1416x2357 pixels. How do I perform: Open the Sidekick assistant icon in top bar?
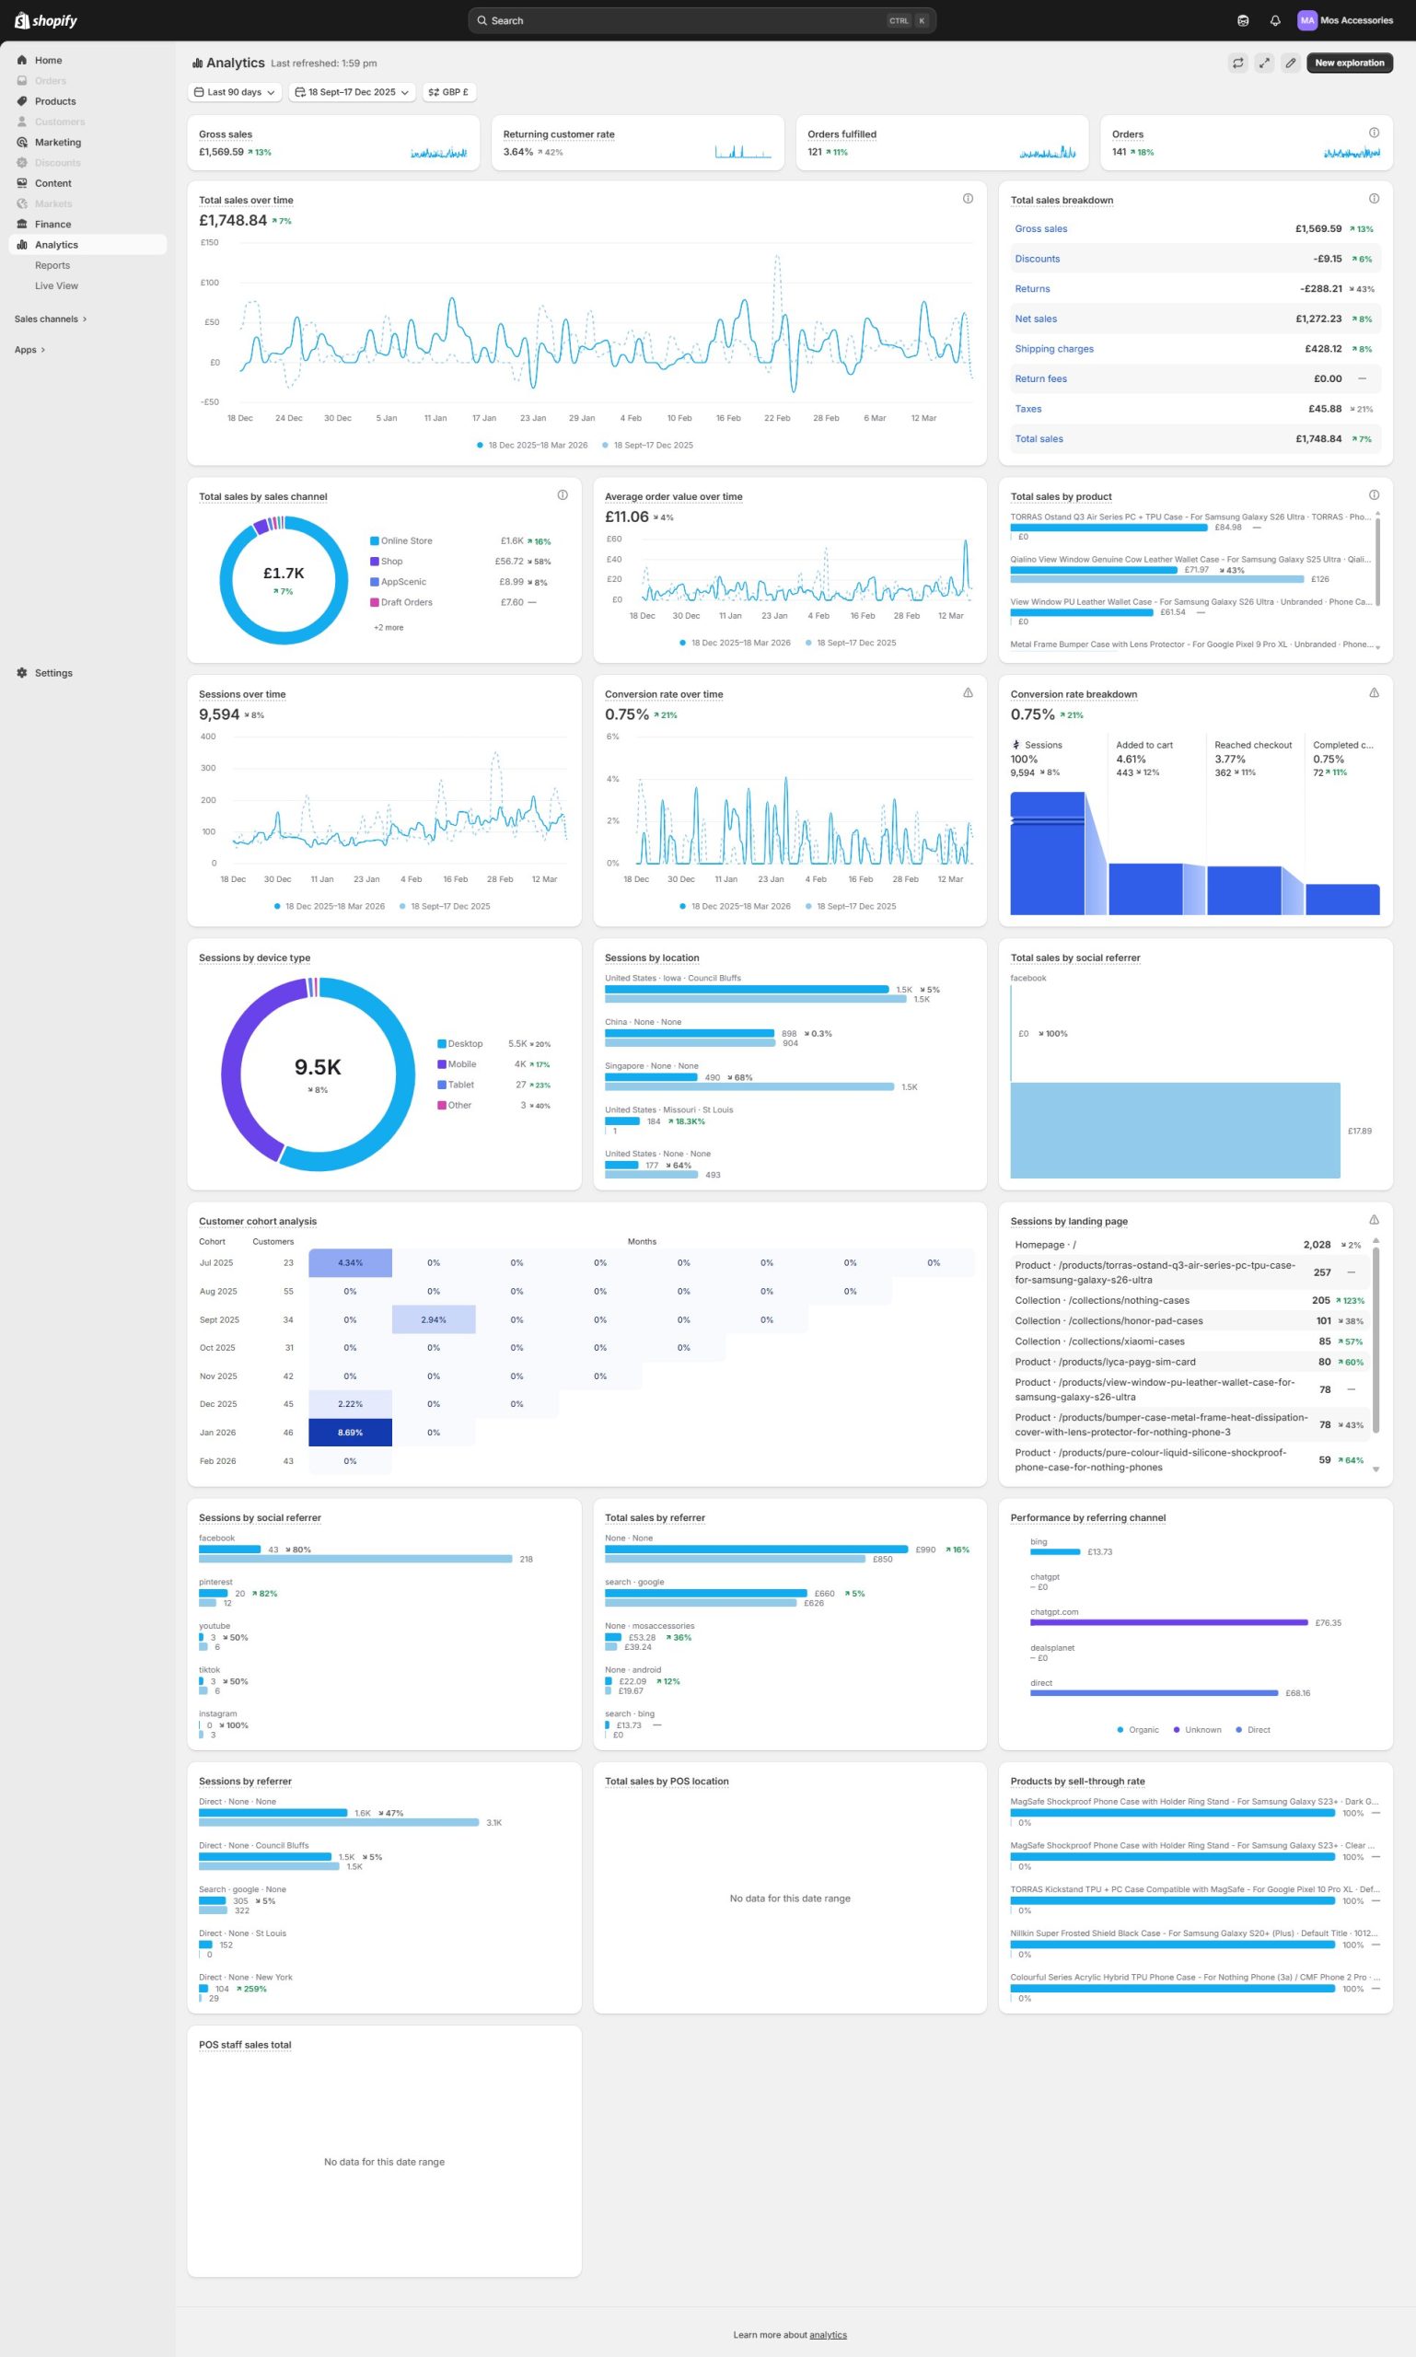[1242, 20]
